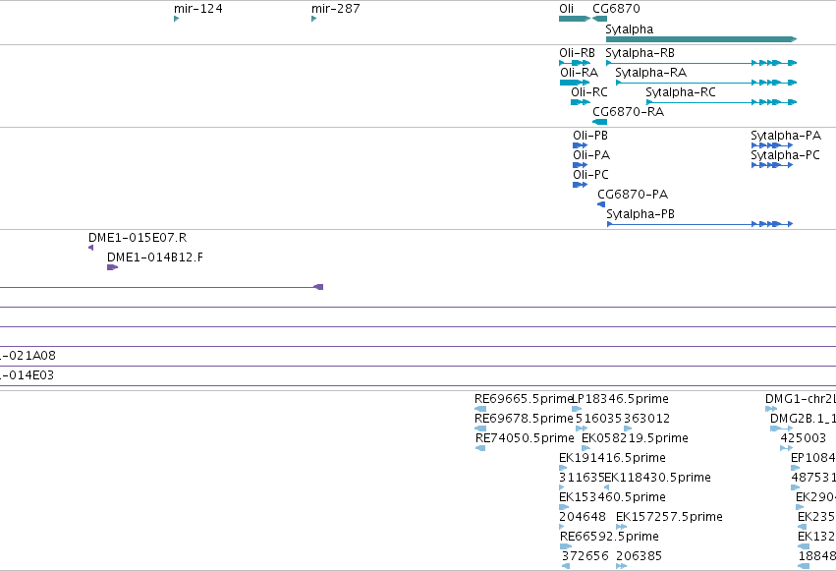Select the Sytalpha-RB transcript label

point(640,53)
